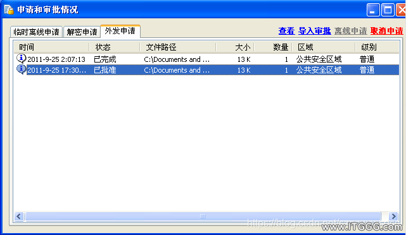Viewport: 406px width, 235px height.
Task: Click the 13 K size in the 已完成 row
Action: [244, 59]
